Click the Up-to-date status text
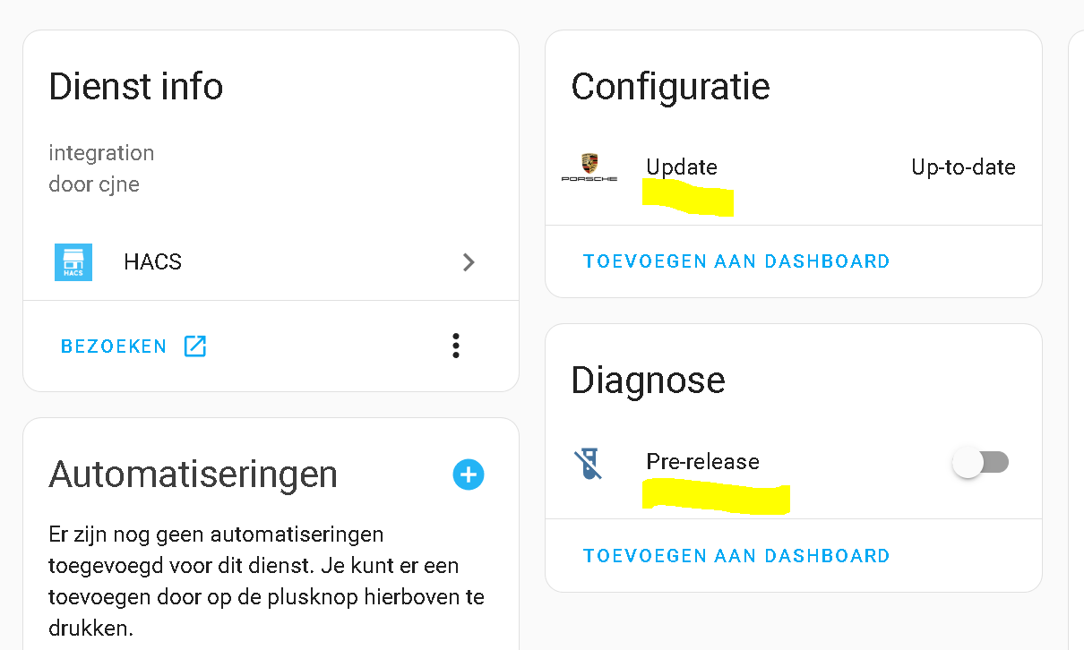This screenshot has width=1084, height=650. [963, 167]
